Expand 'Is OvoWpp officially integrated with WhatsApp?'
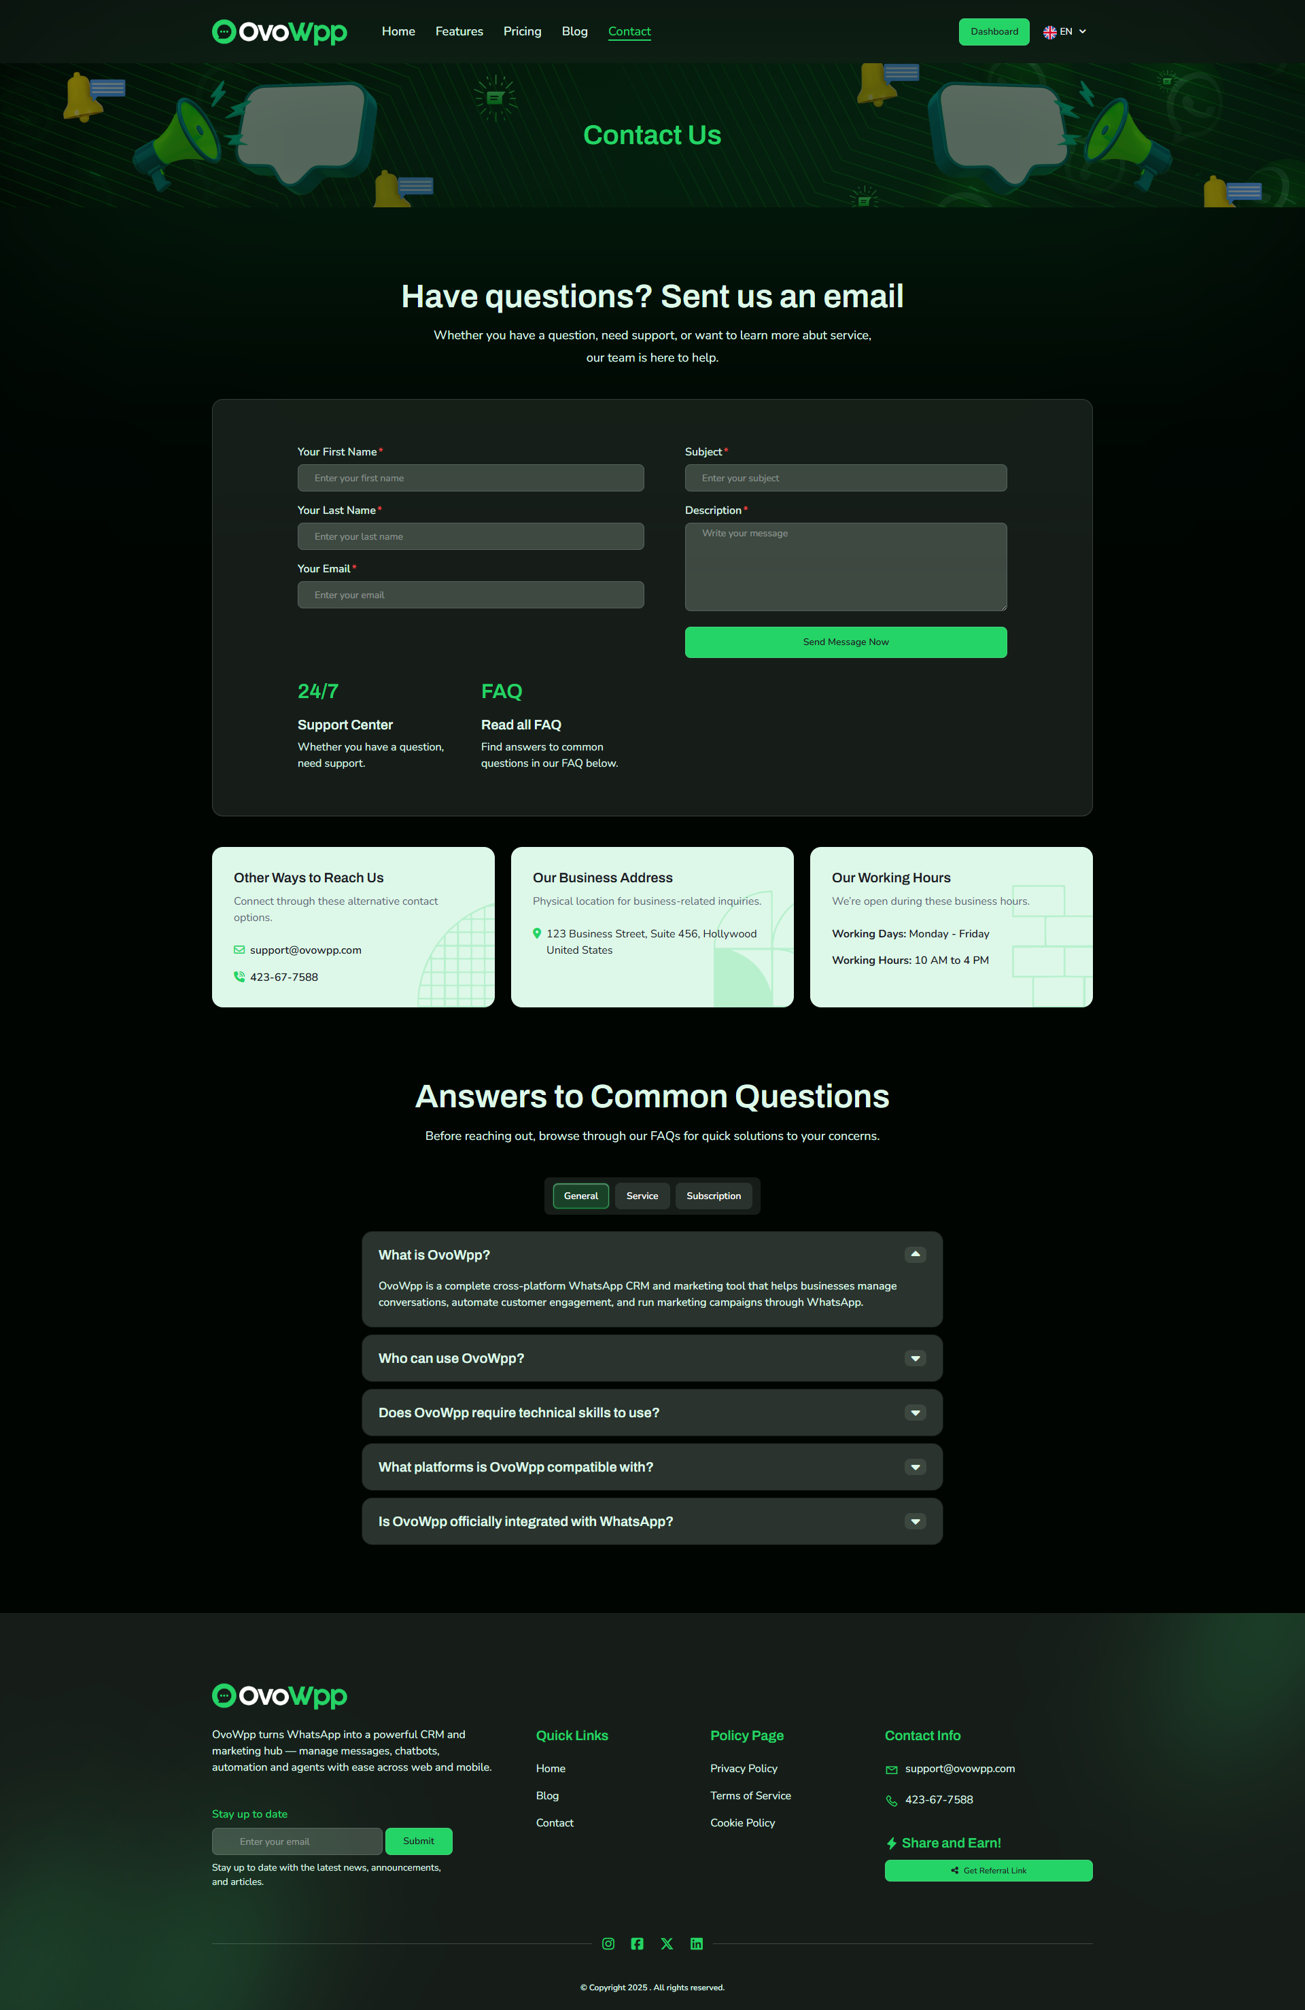This screenshot has height=2010, width=1305. click(x=915, y=1521)
